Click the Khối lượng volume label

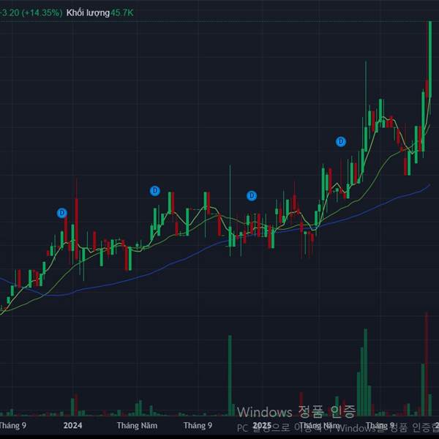(x=88, y=13)
